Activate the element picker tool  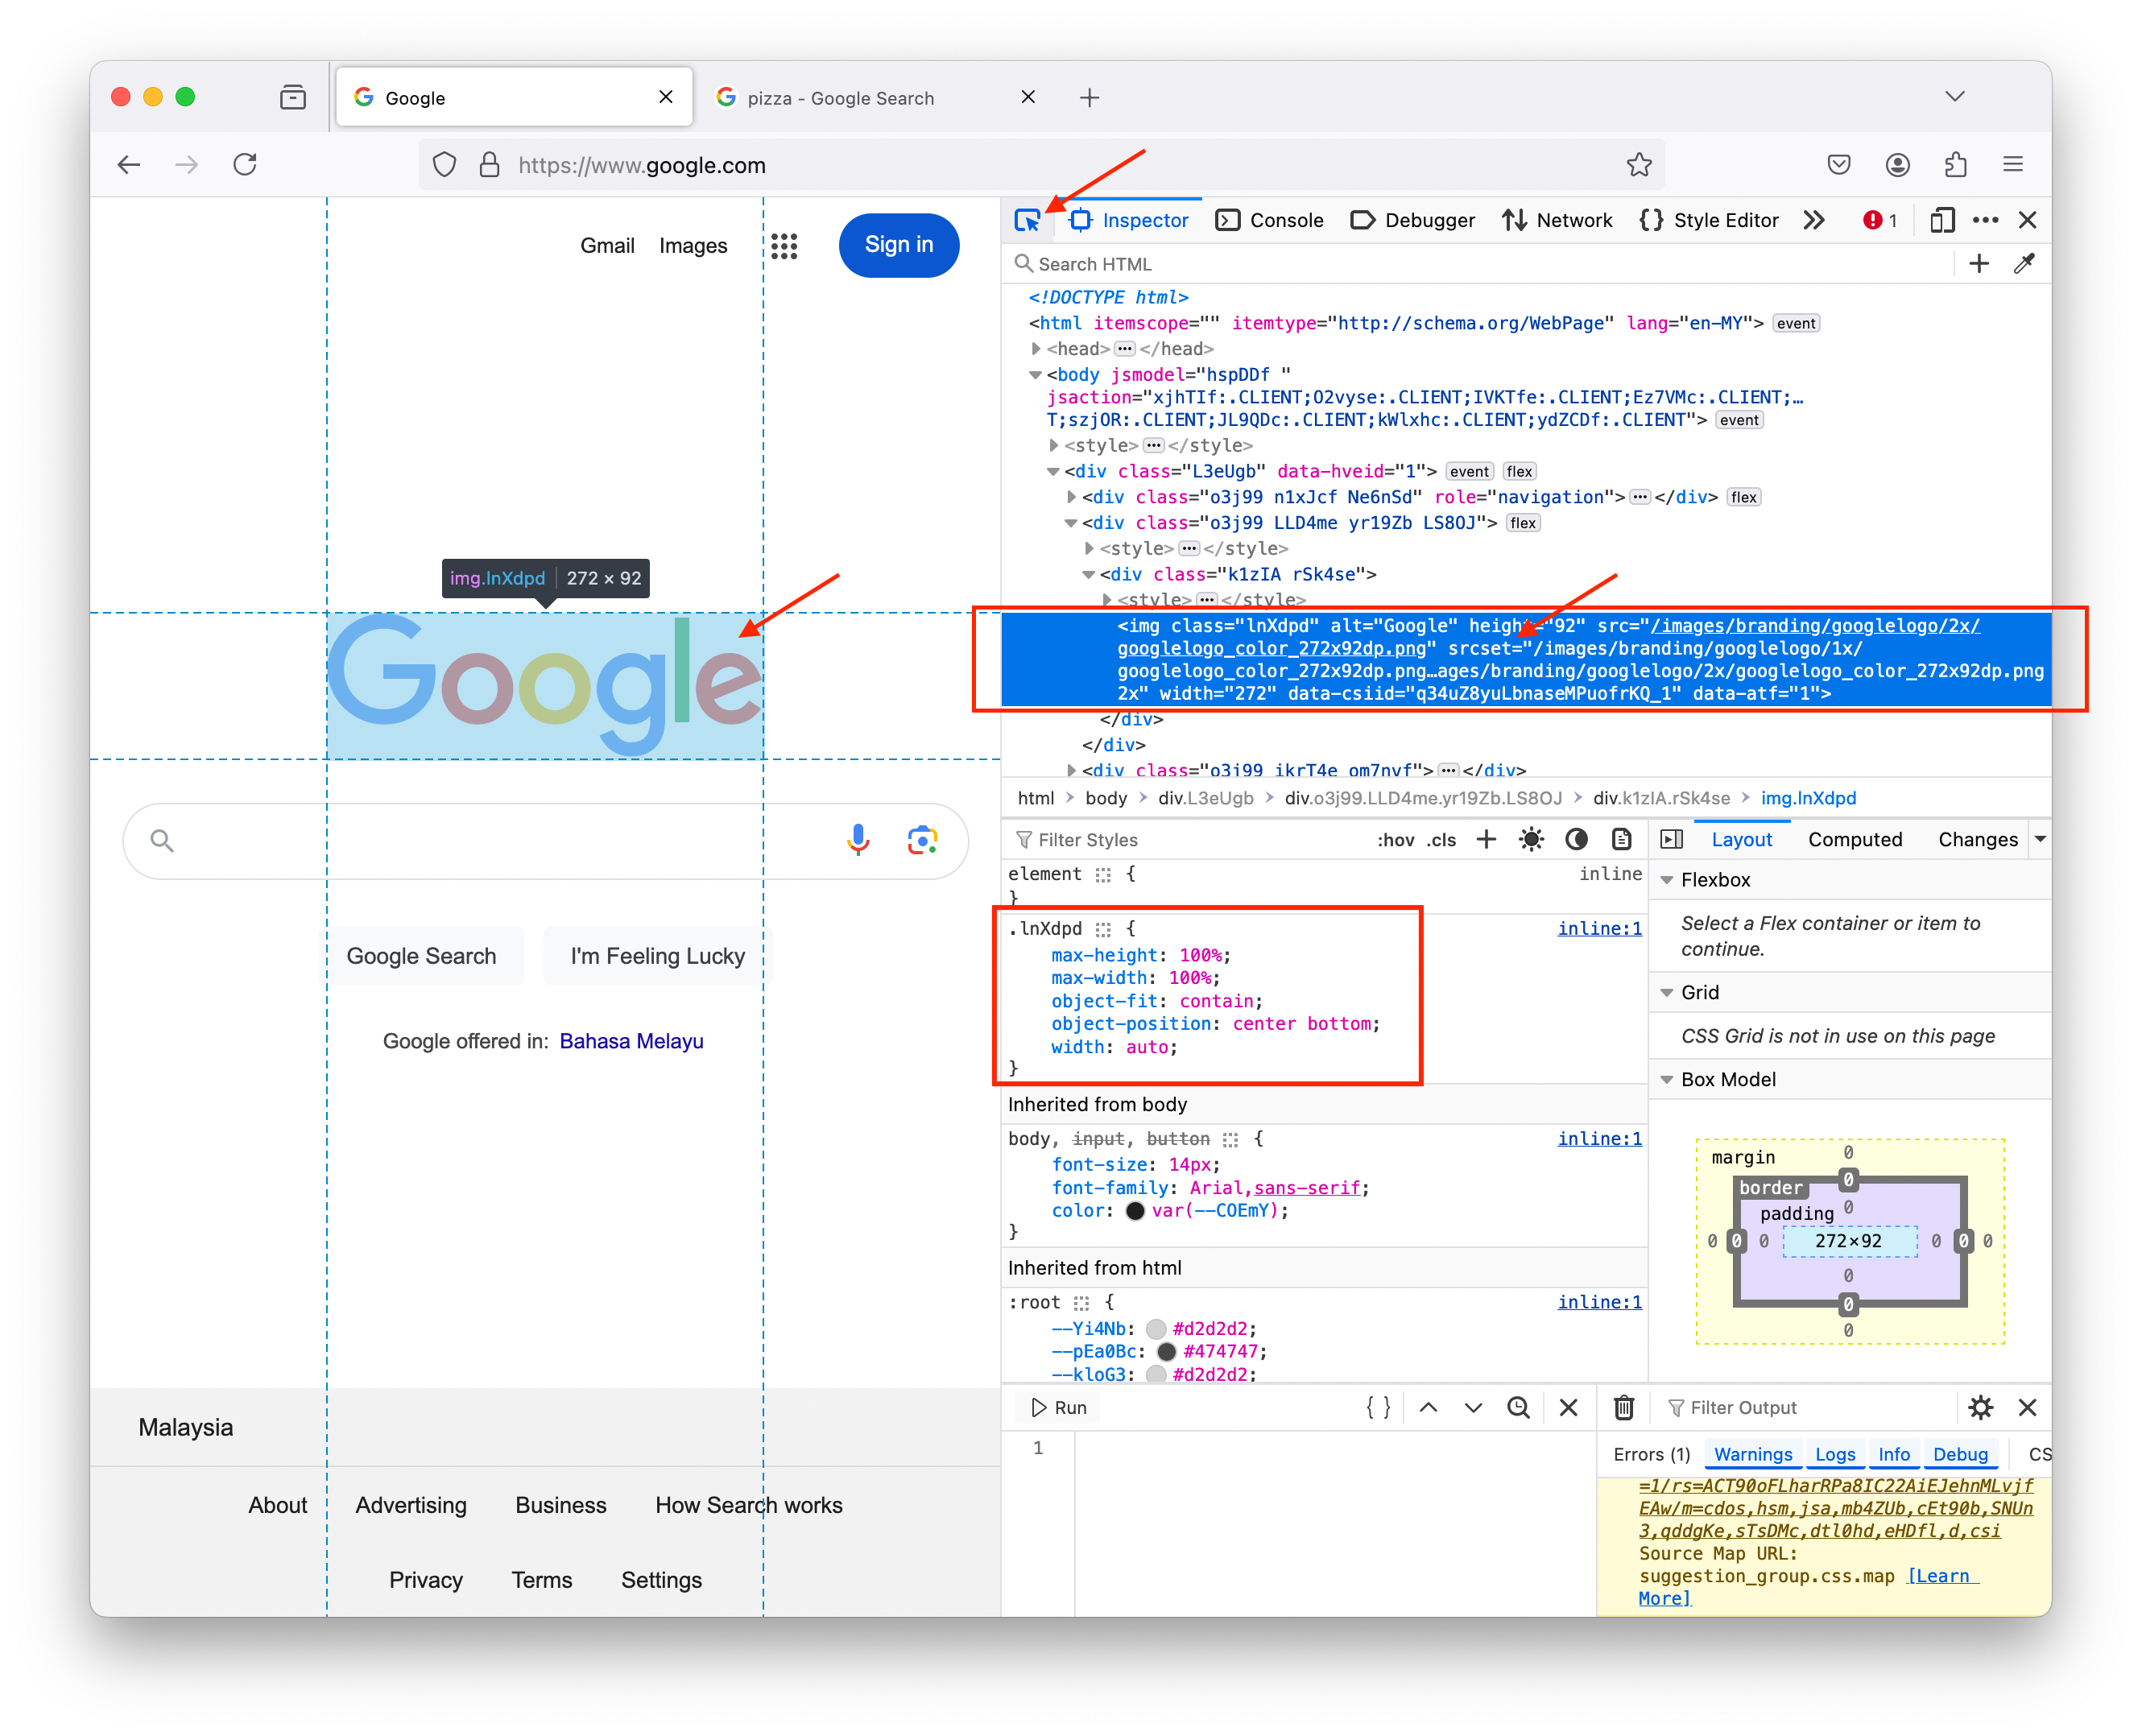pos(1027,220)
